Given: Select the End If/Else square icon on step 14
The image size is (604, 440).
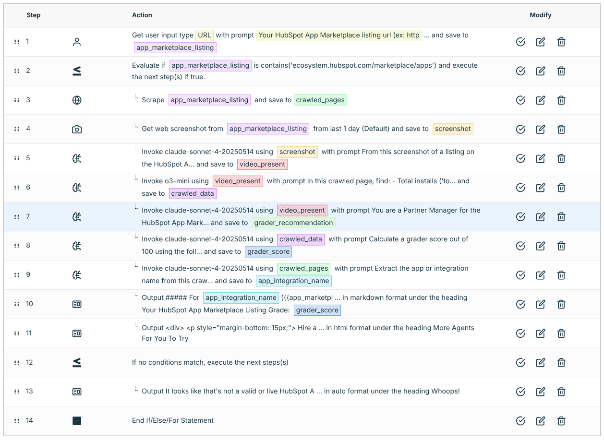Looking at the screenshot, I should coord(77,420).
